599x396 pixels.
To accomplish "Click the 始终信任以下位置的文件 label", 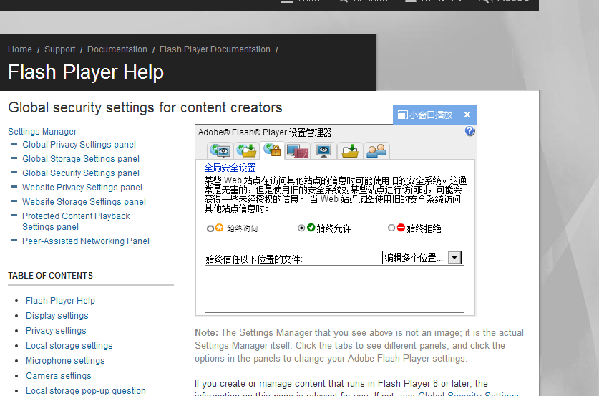I will pos(254,259).
